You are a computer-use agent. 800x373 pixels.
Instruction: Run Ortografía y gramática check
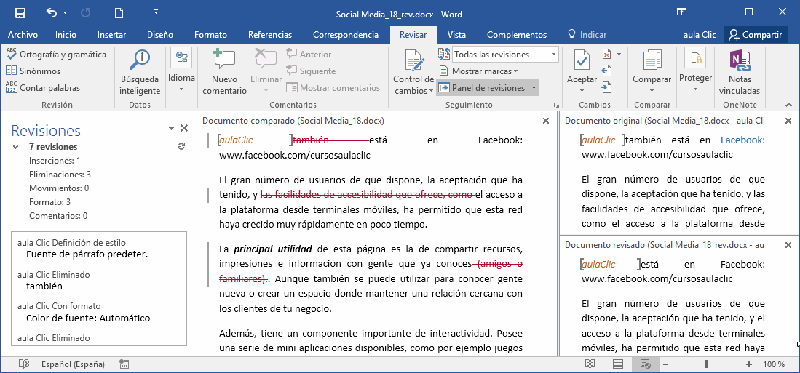pos(57,55)
